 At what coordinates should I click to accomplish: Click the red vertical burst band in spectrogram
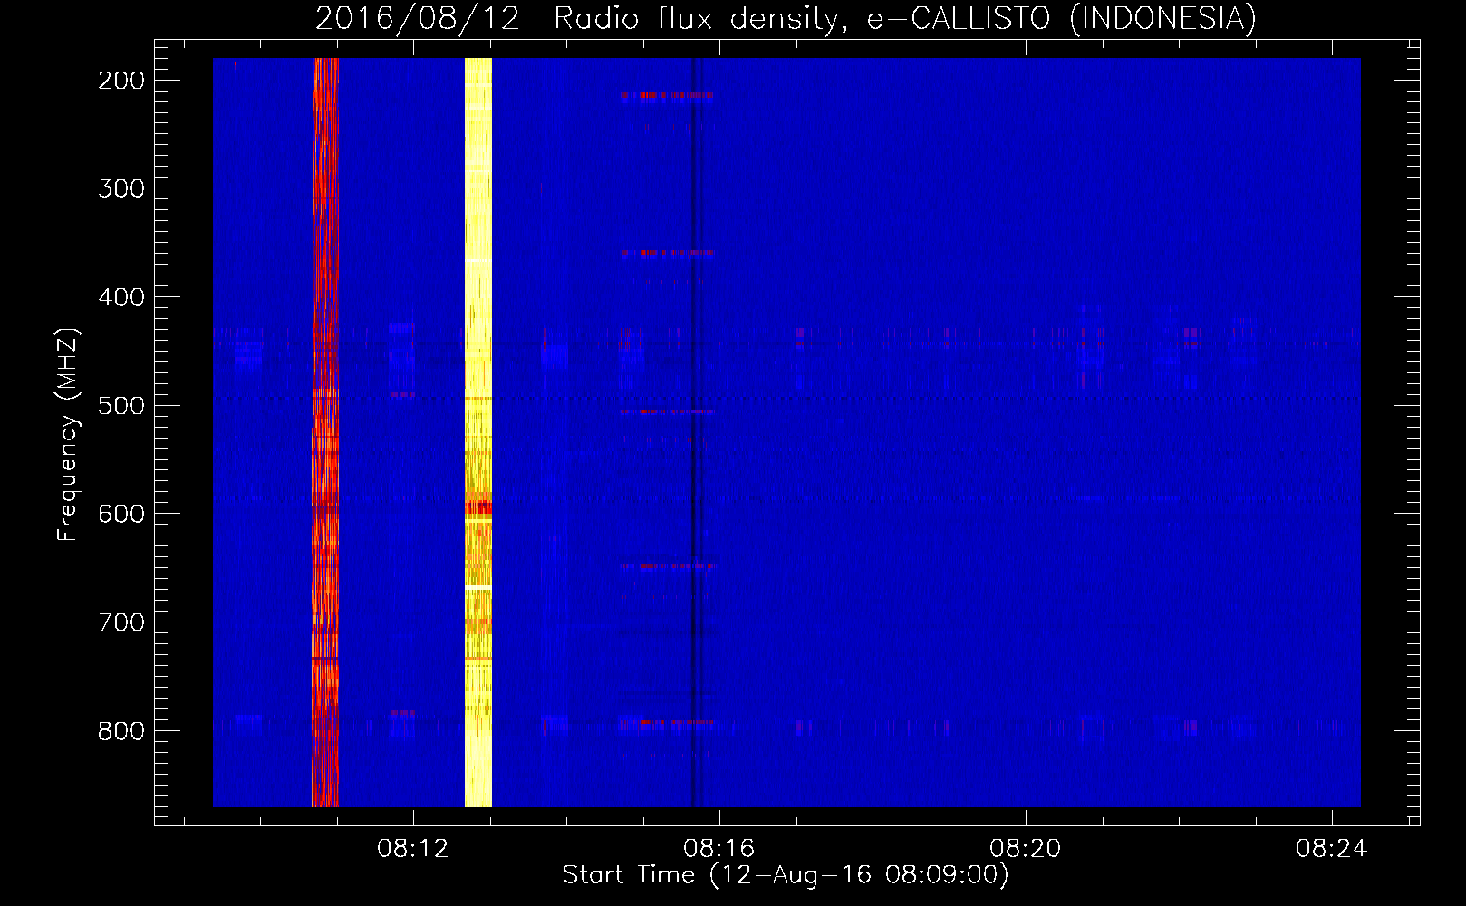(x=324, y=432)
